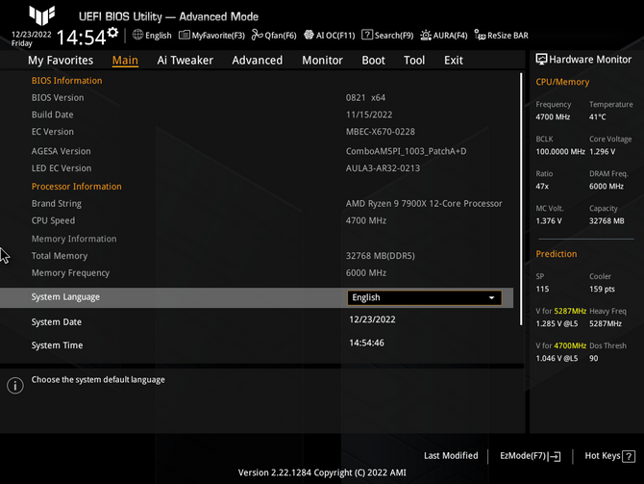
Task: Click the BIOS Information heading
Action: (x=66, y=81)
